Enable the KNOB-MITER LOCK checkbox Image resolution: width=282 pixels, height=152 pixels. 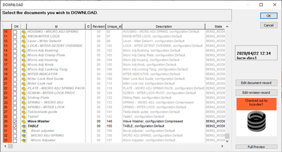pos(15,37)
